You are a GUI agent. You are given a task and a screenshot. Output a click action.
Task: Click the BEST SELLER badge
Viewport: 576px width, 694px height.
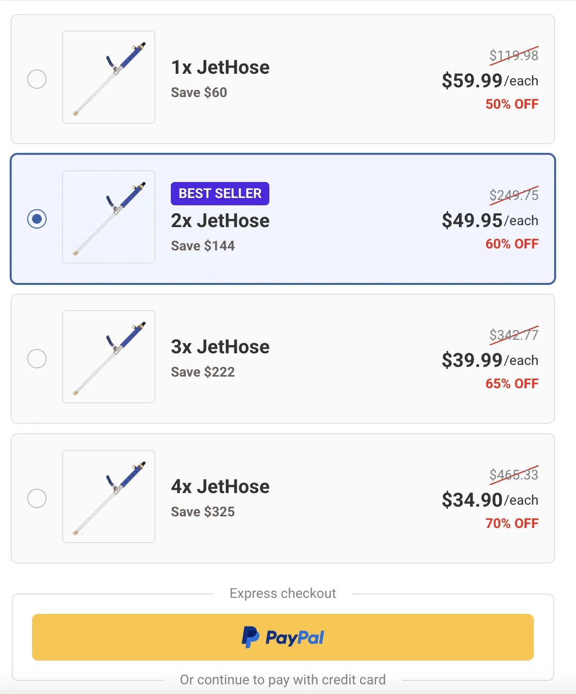tap(220, 194)
